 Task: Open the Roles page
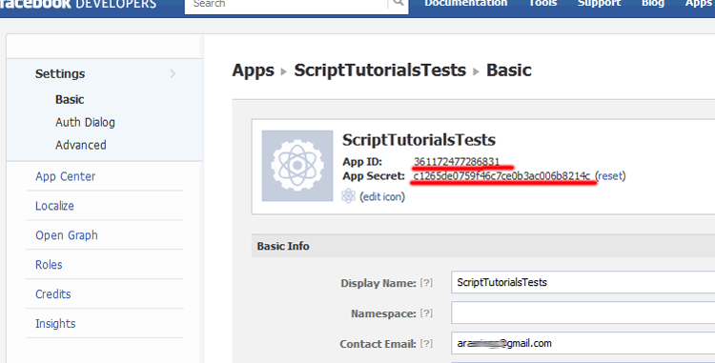49,265
